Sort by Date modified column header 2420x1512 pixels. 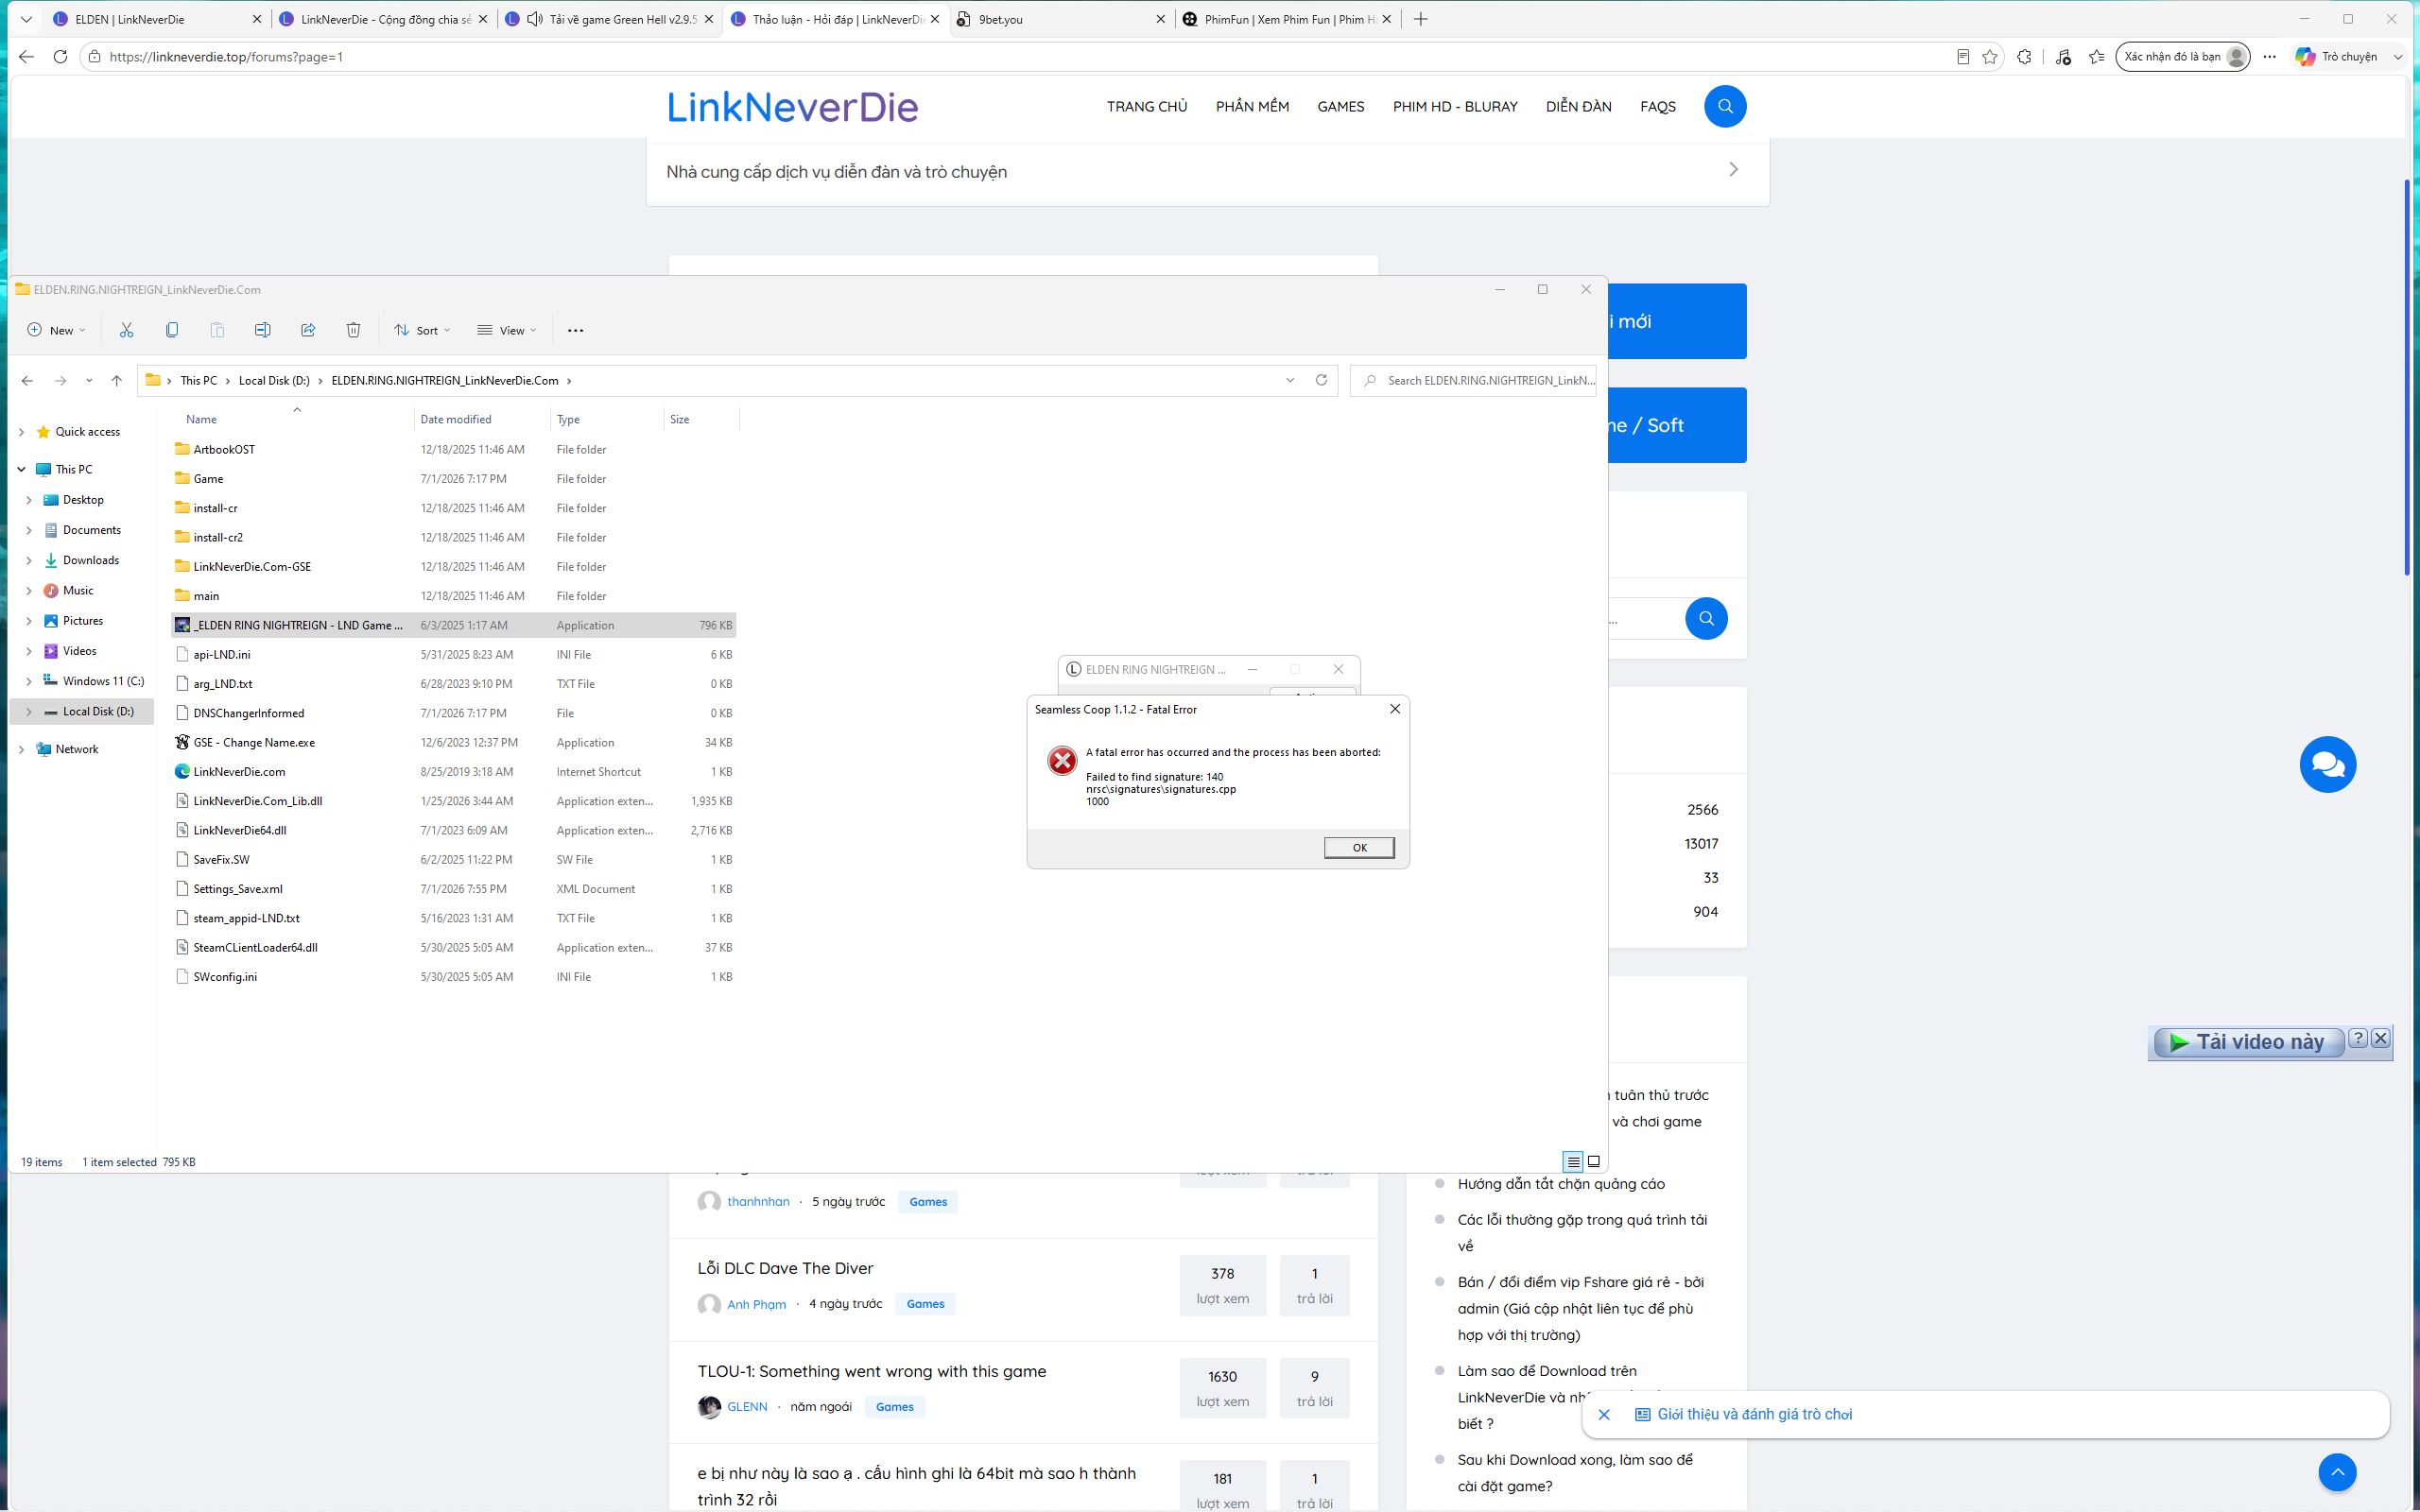click(x=481, y=419)
